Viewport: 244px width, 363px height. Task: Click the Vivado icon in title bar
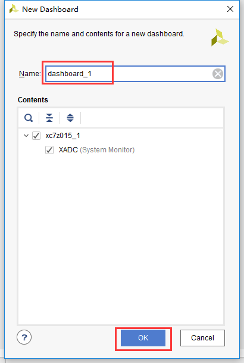[14, 10]
